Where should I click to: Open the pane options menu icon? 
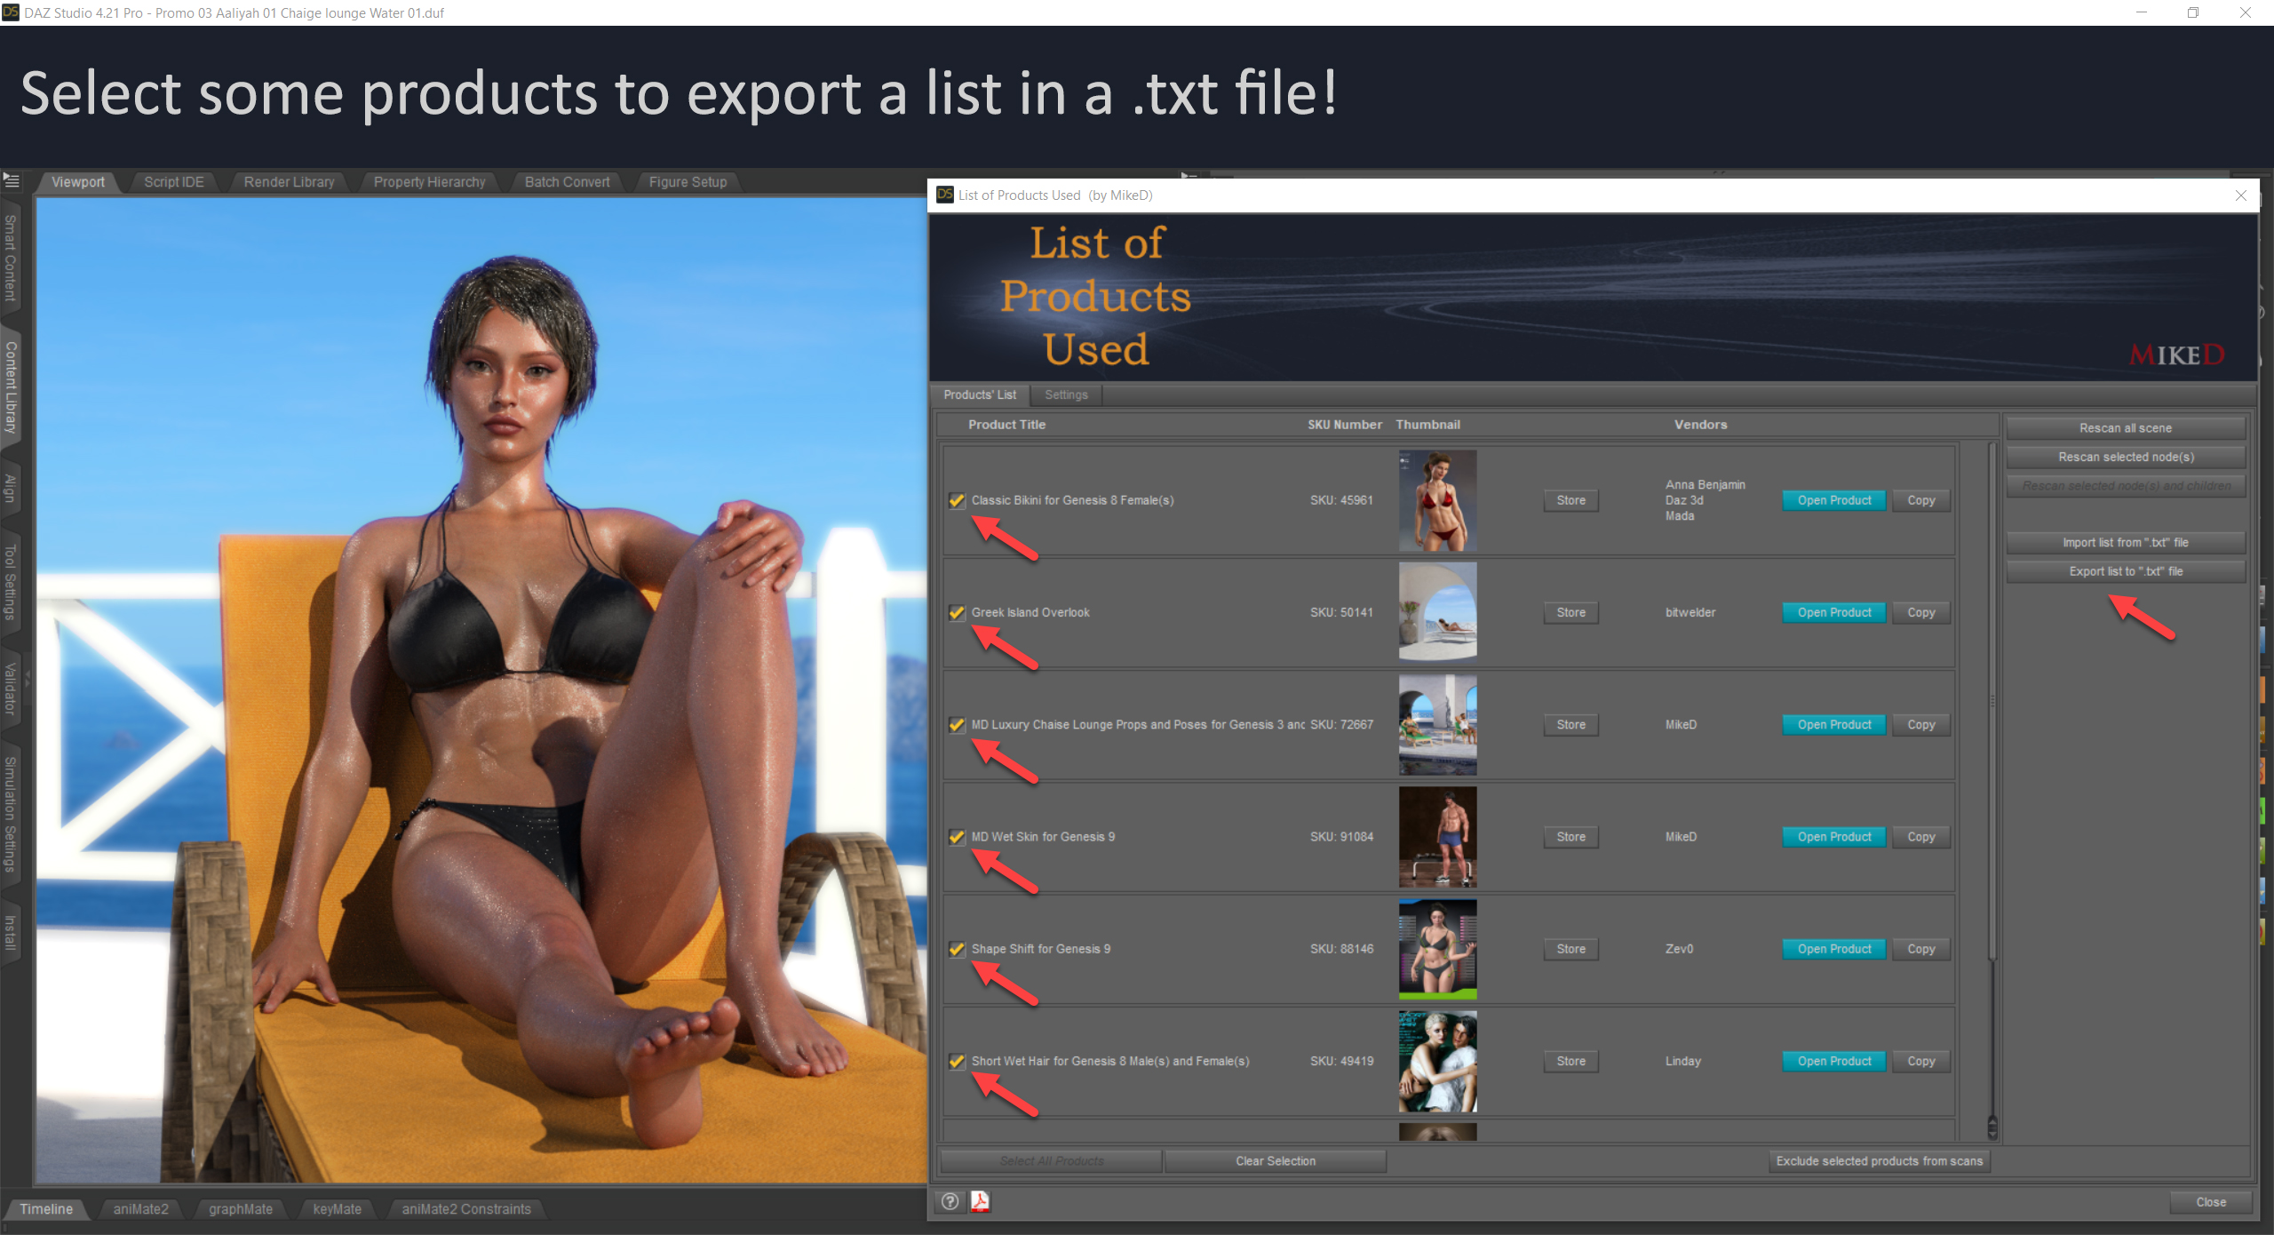(12, 180)
